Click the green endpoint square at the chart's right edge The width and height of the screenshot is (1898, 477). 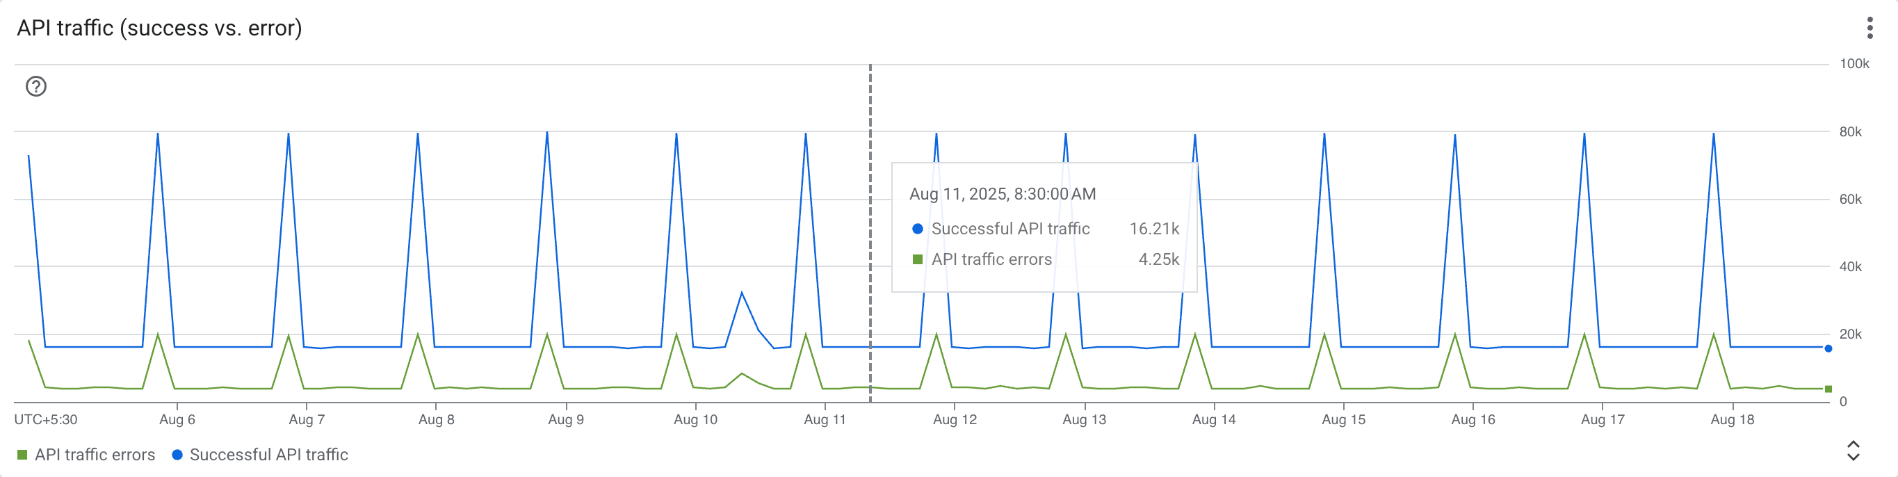click(x=1828, y=389)
